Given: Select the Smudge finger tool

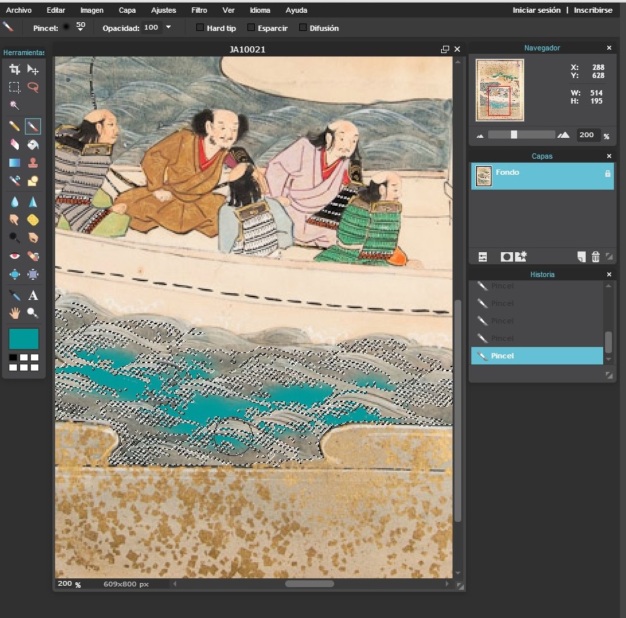Looking at the screenshot, I should [15, 220].
